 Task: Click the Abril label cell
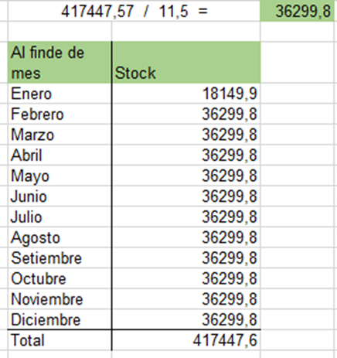[60, 155]
